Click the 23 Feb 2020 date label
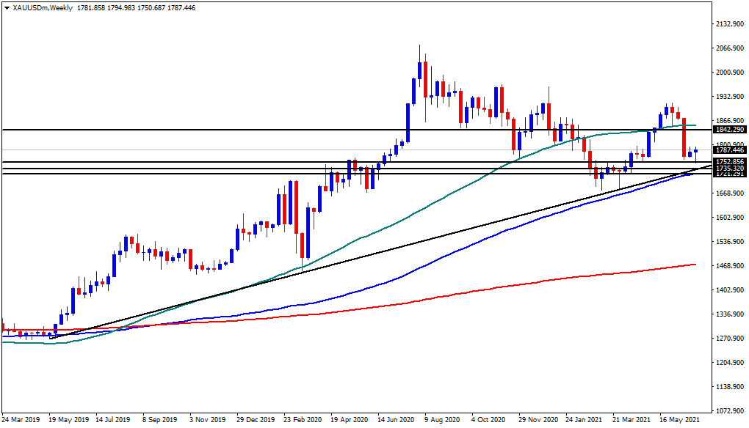 (303, 420)
